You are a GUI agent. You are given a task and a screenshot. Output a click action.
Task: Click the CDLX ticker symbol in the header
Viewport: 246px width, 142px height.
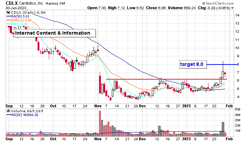[x=12, y=3]
